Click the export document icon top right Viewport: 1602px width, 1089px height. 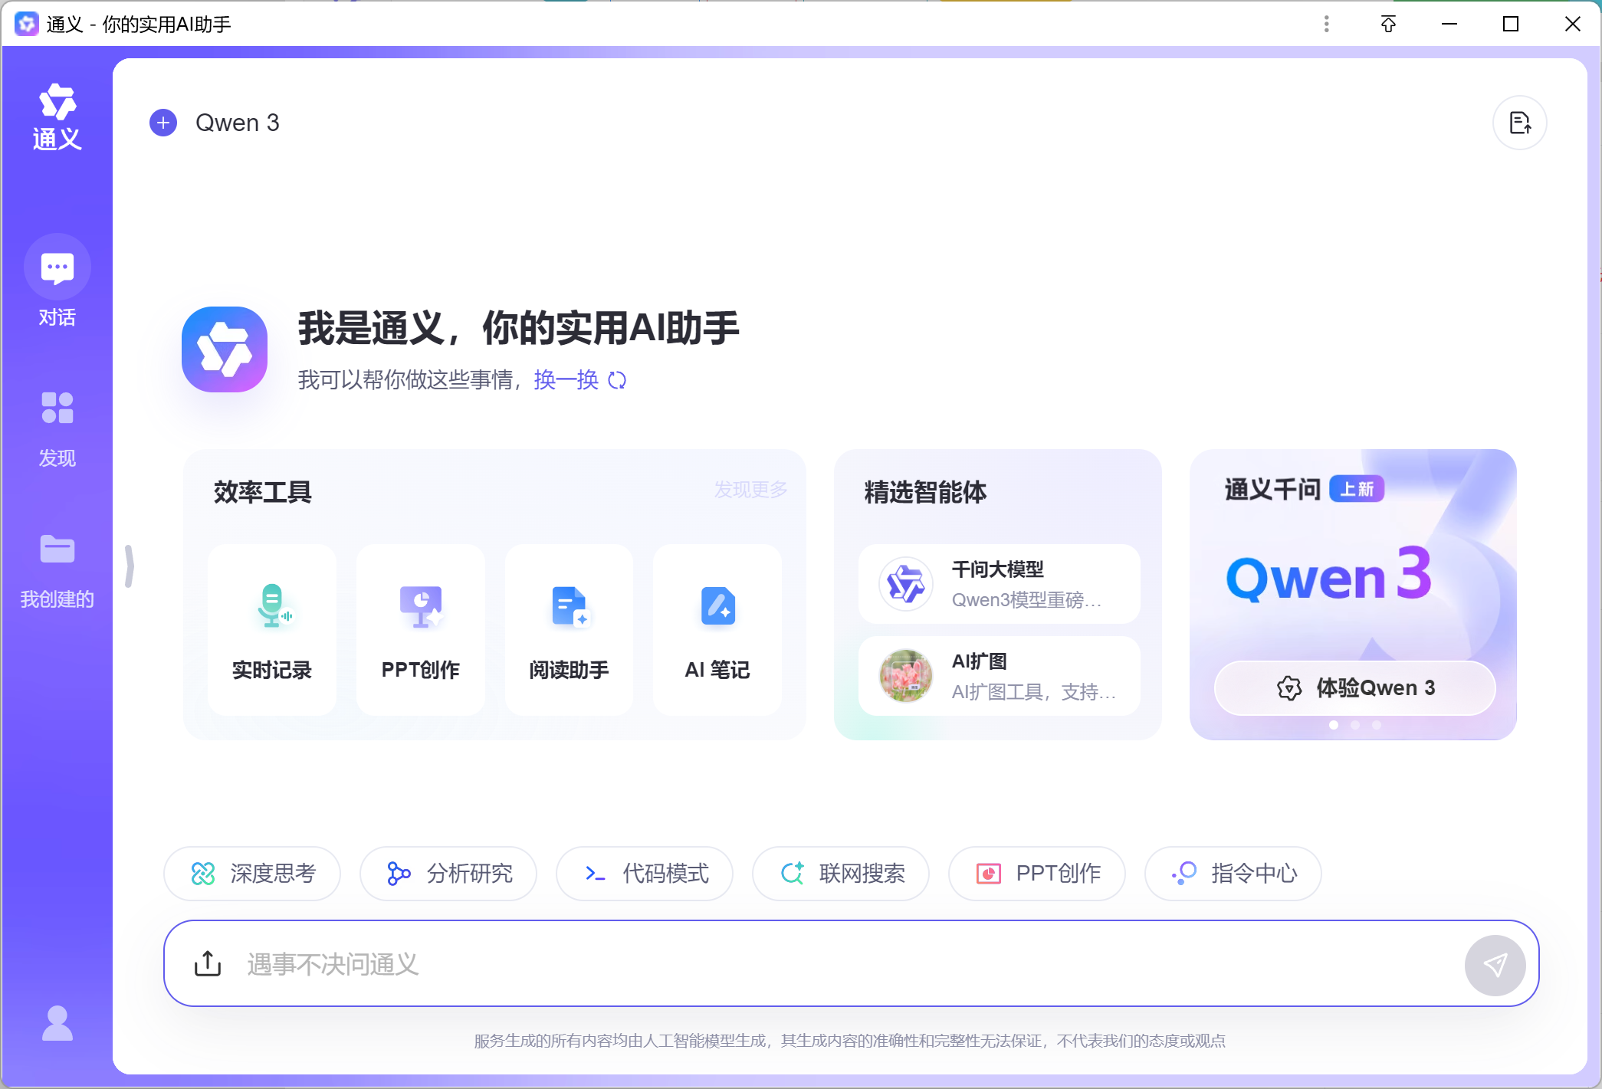(1519, 123)
